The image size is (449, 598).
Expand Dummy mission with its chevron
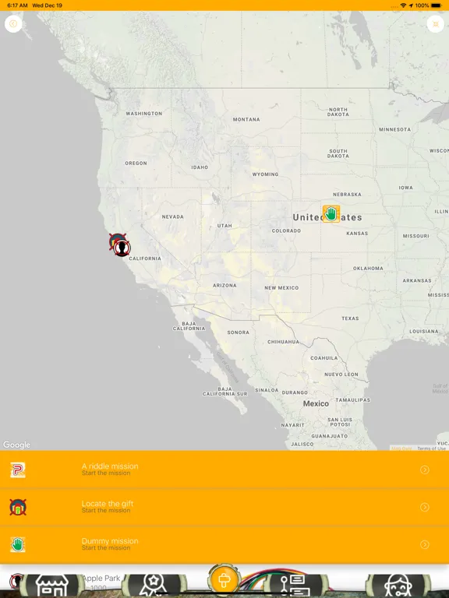tap(425, 544)
